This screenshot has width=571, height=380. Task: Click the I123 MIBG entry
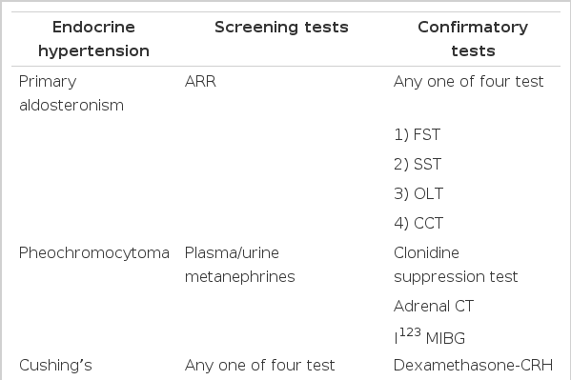[x=429, y=337]
